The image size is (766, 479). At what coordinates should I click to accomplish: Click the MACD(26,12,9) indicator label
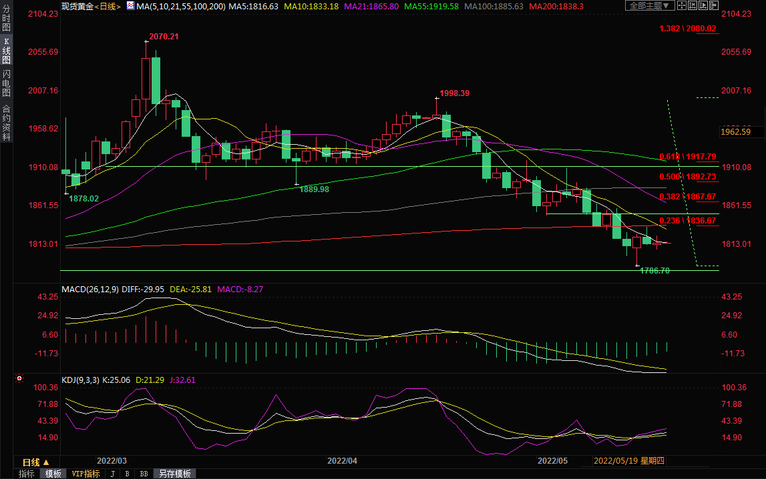pyautogui.click(x=91, y=290)
